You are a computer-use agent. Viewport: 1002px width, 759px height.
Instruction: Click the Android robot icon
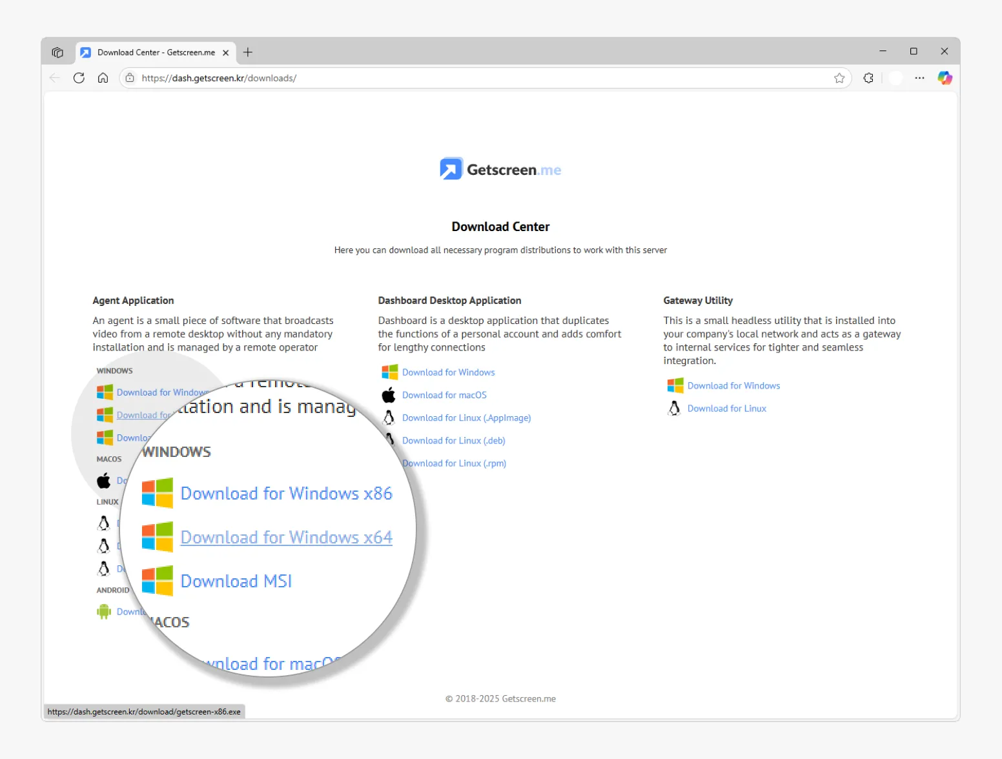click(104, 611)
